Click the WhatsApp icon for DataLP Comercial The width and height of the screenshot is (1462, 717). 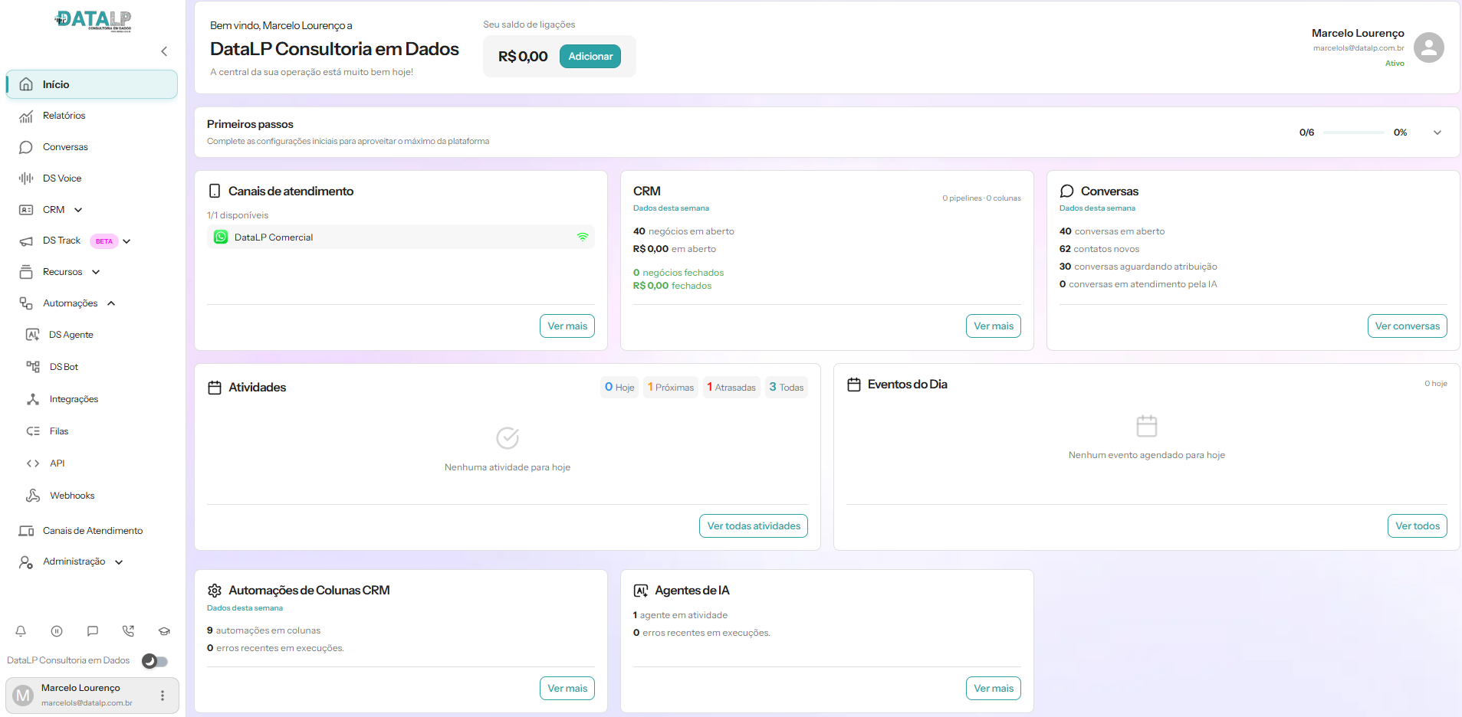click(221, 237)
